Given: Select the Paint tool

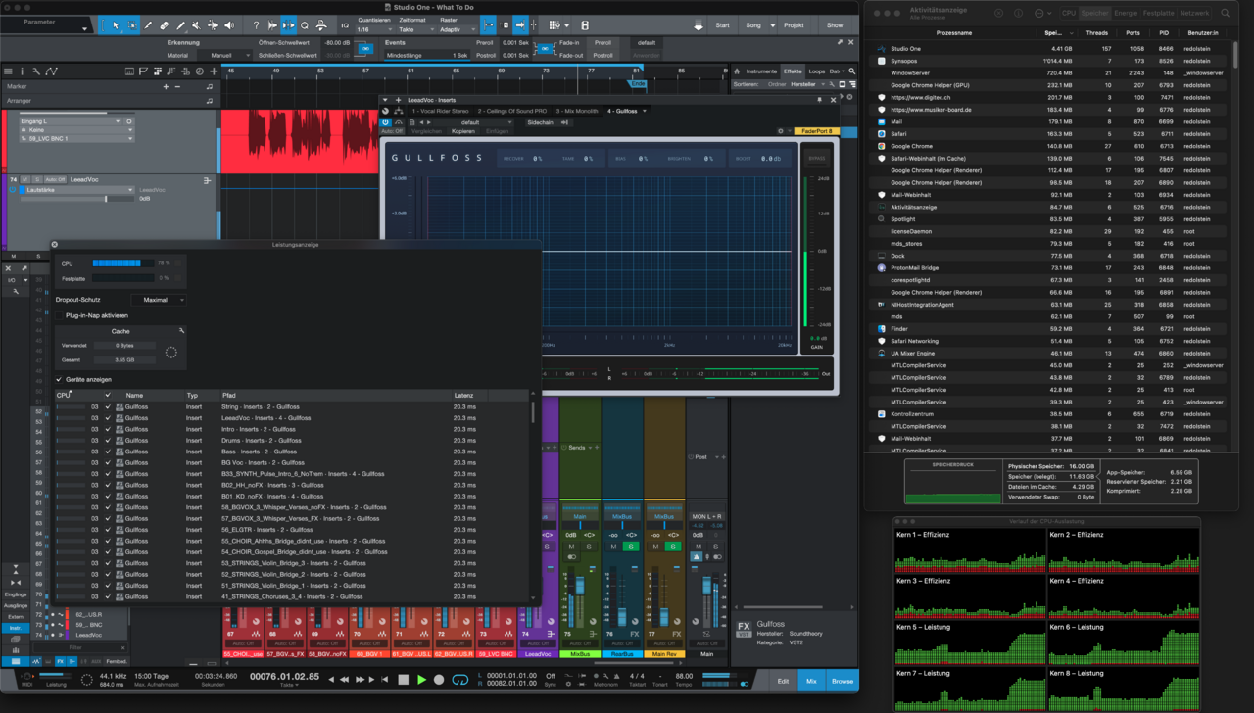Looking at the screenshot, I should [x=180, y=25].
